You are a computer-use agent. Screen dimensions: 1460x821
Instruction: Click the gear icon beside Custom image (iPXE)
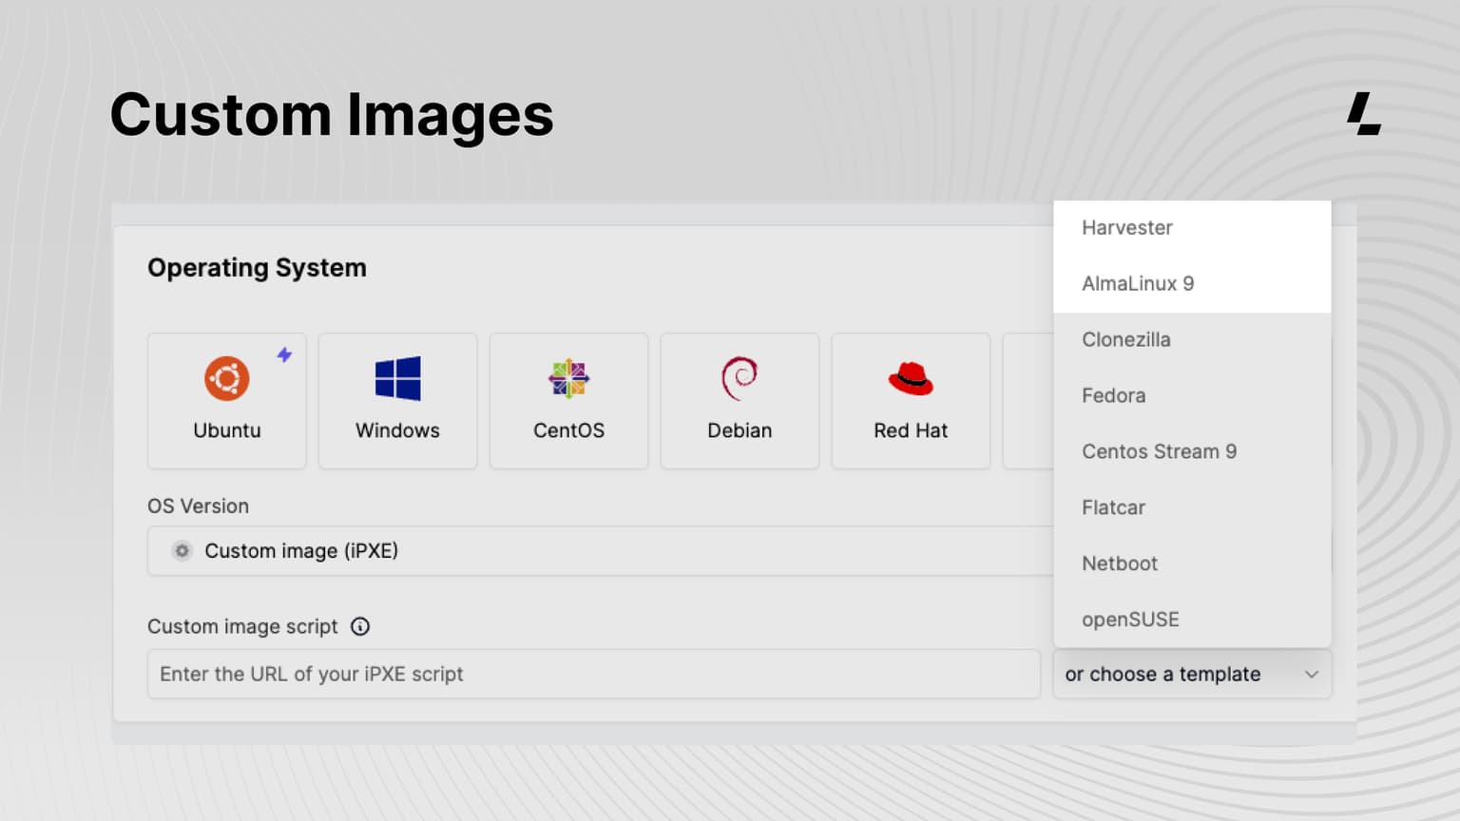[x=181, y=551]
